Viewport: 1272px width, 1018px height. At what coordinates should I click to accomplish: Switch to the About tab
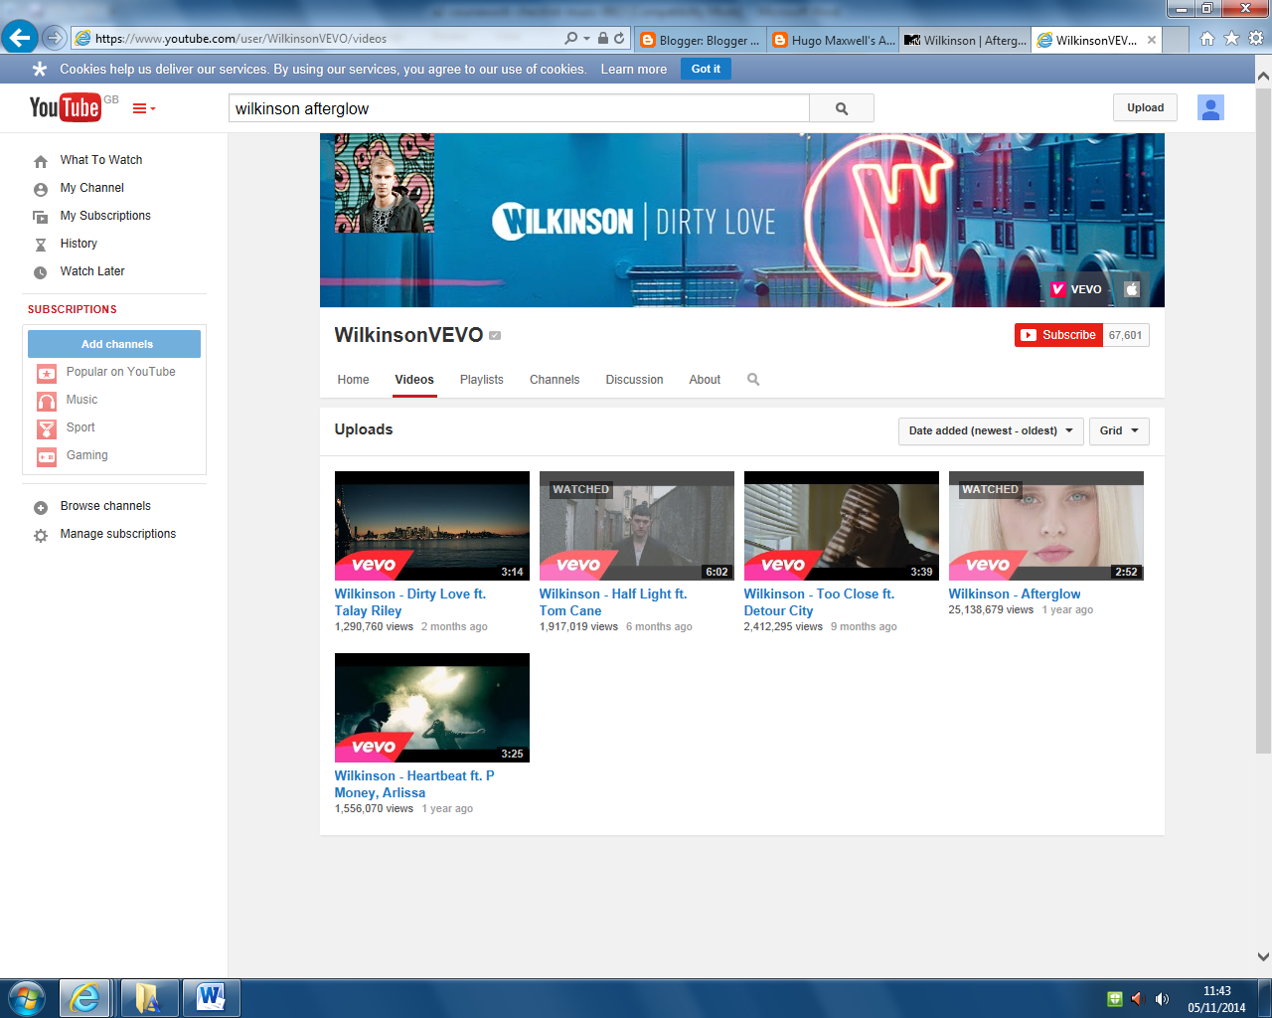click(705, 380)
